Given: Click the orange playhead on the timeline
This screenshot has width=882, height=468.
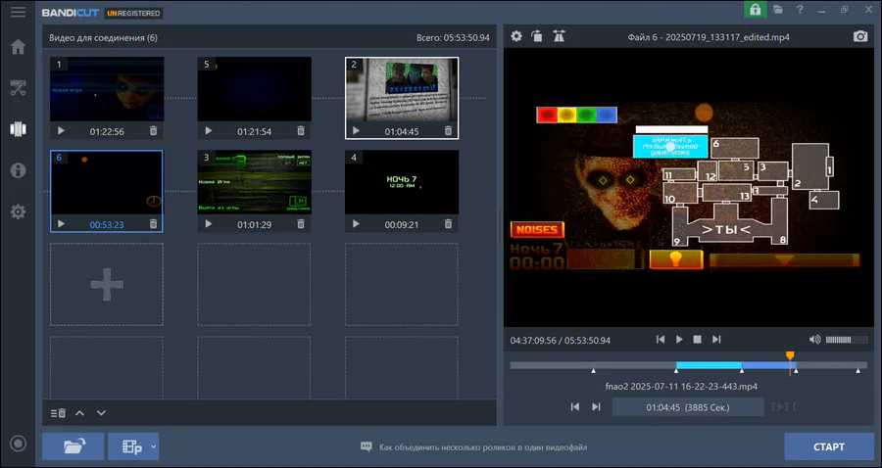Looking at the screenshot, I should pos(790,356).
